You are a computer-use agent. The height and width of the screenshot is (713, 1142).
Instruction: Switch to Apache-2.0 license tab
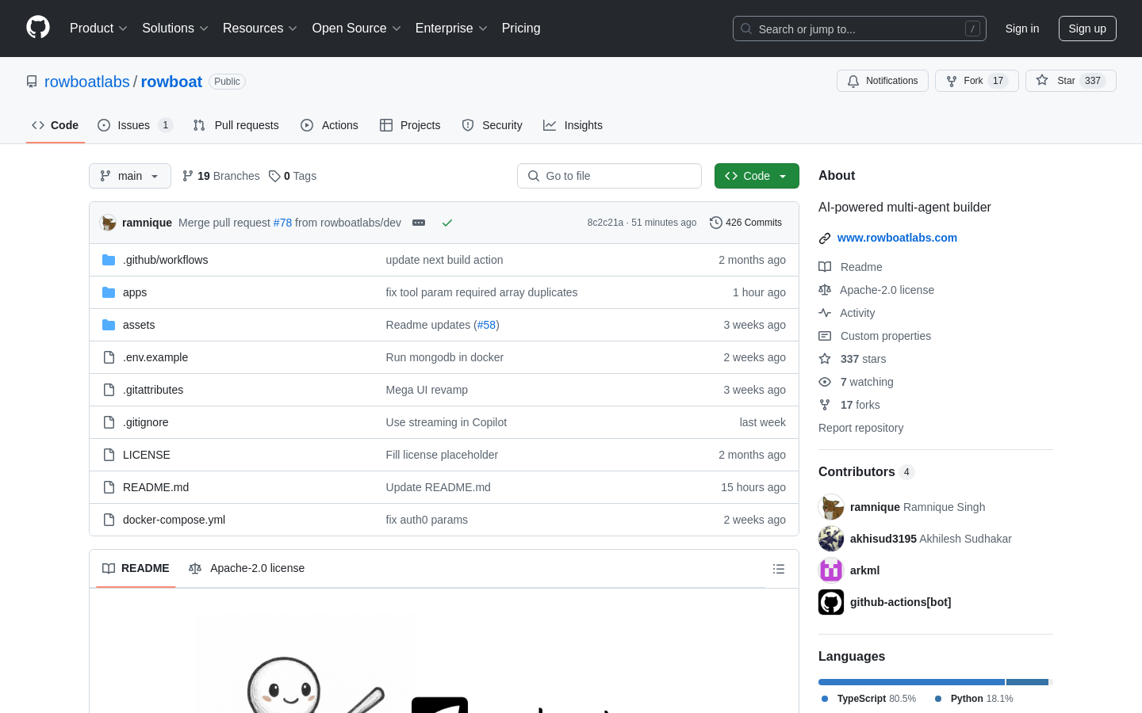point(247,568)
